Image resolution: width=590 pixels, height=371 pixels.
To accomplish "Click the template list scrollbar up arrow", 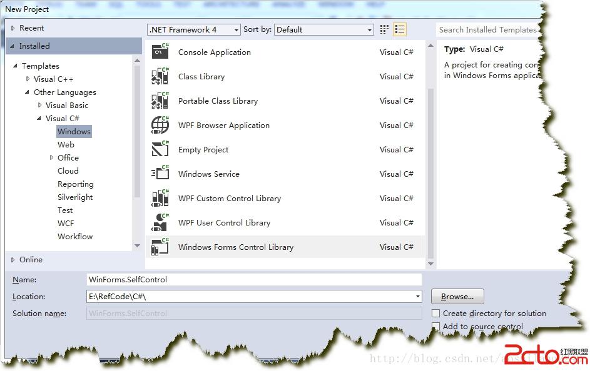I will (431, 46).
